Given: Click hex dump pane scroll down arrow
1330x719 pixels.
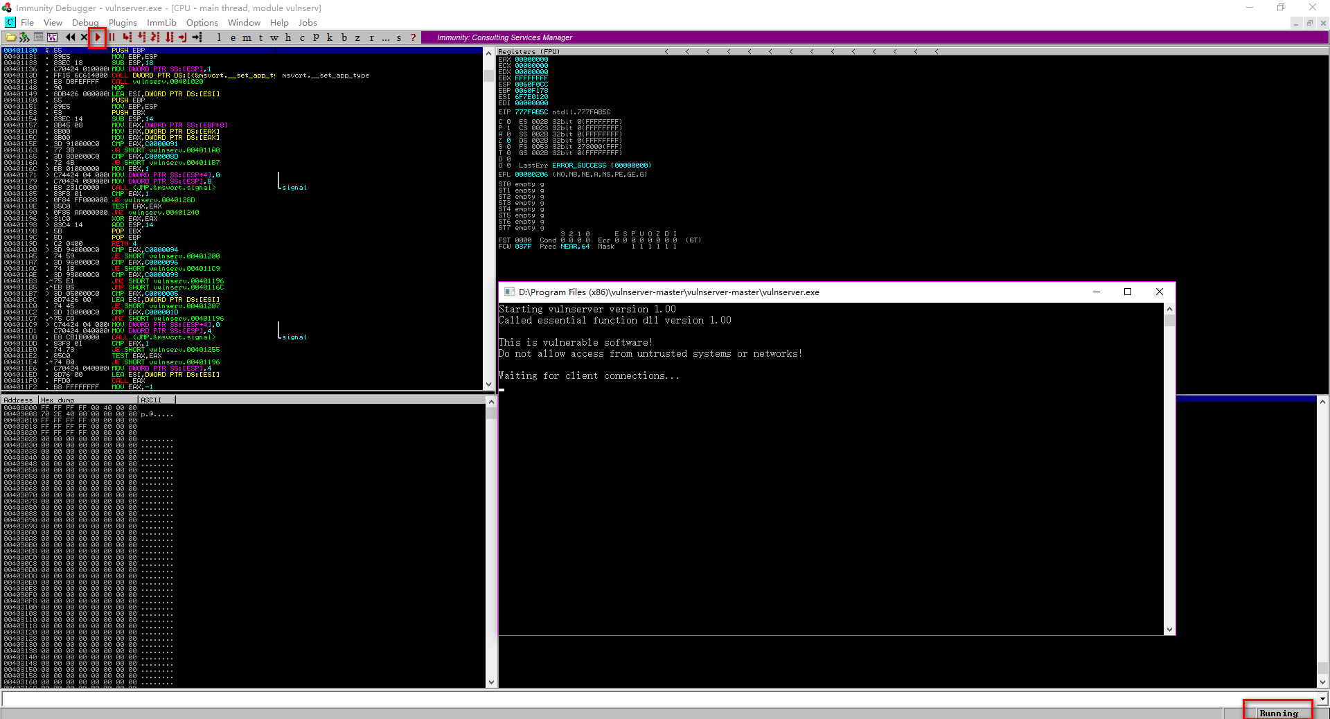Looking at the screenshot, I should click(491, 682).
